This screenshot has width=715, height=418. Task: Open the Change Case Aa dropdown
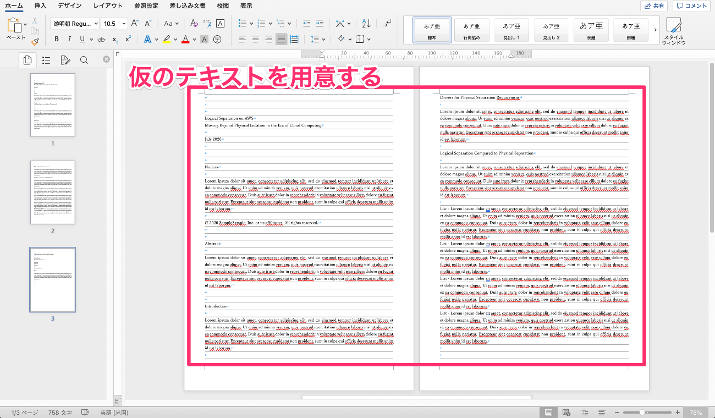[171, 24]
